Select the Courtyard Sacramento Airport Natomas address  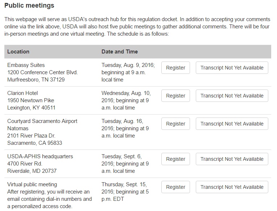tap(42, 132)
